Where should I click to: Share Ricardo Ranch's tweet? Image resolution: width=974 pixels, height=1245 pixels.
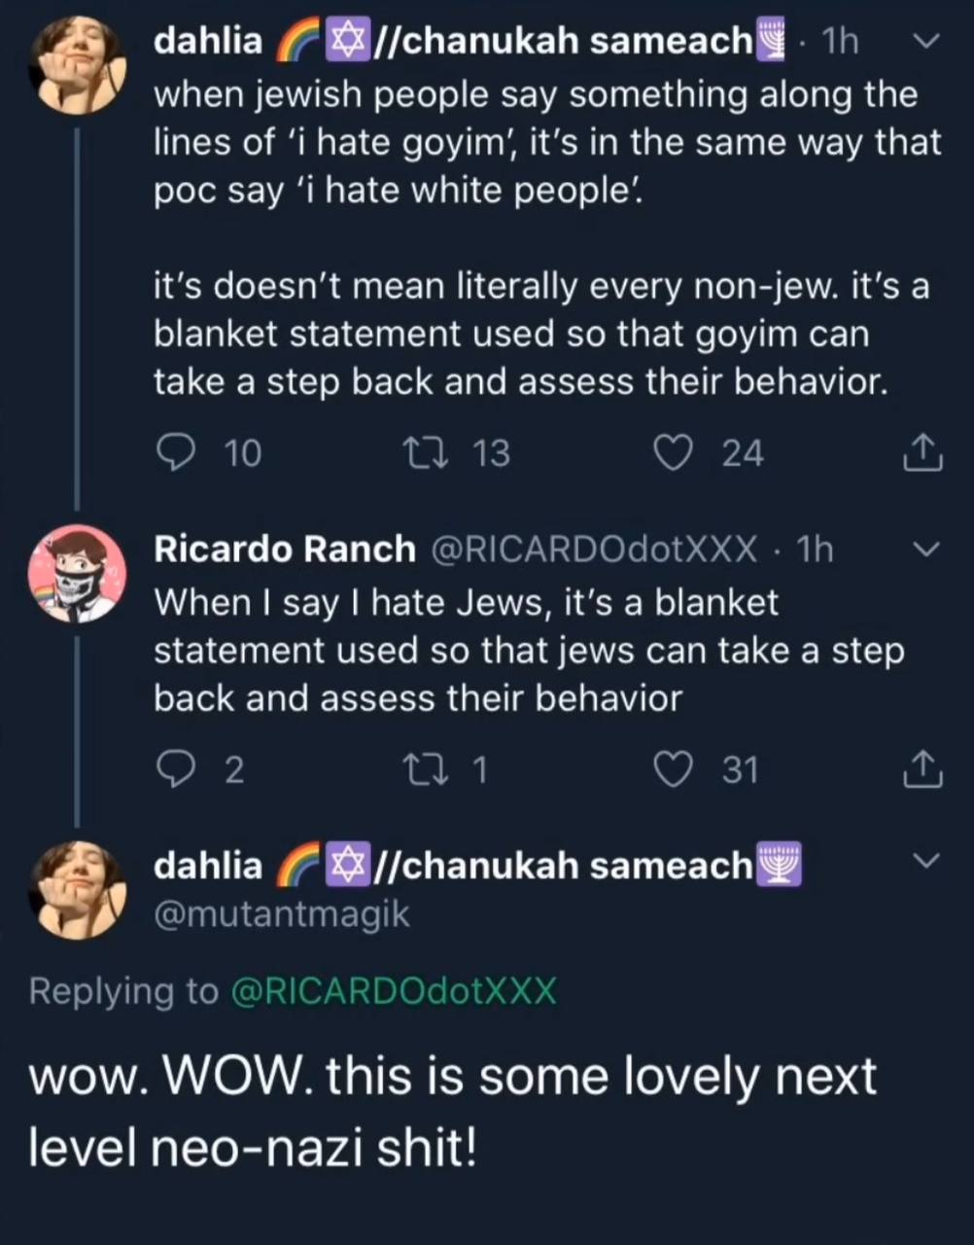point(922,770)
